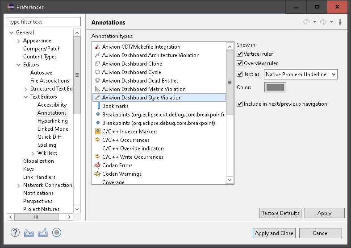Click the Restore Defaults button
The image size is (351, 248).
[x=280, y=213]
